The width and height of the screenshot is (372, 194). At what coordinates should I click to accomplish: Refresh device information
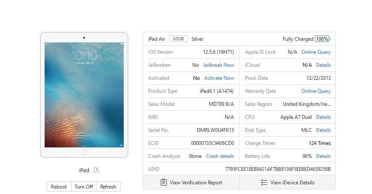click(108, 187)
